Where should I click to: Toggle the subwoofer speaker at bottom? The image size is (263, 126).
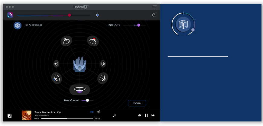80,90
